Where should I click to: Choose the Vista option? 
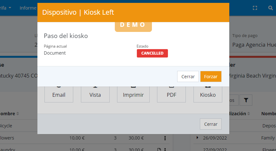[x=95, y=95]
